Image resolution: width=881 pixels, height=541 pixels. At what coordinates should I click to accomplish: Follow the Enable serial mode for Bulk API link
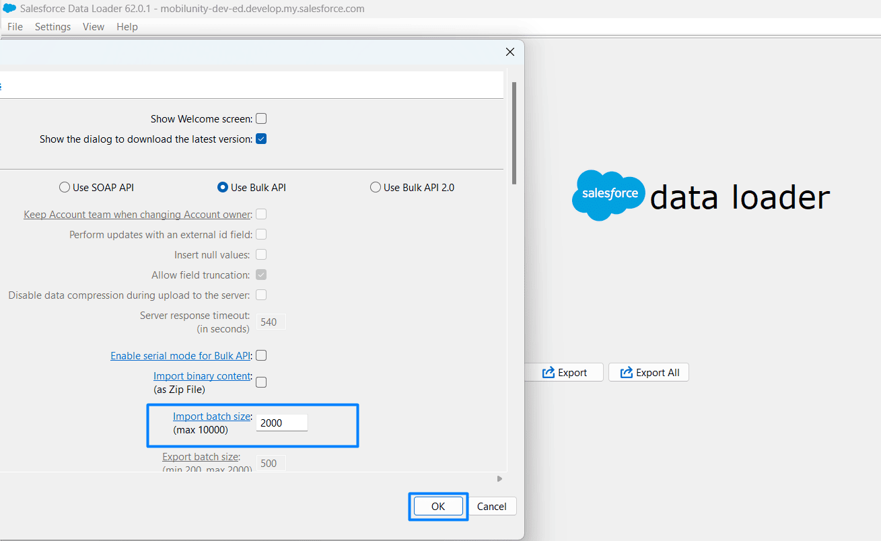(x=180, y=356)
